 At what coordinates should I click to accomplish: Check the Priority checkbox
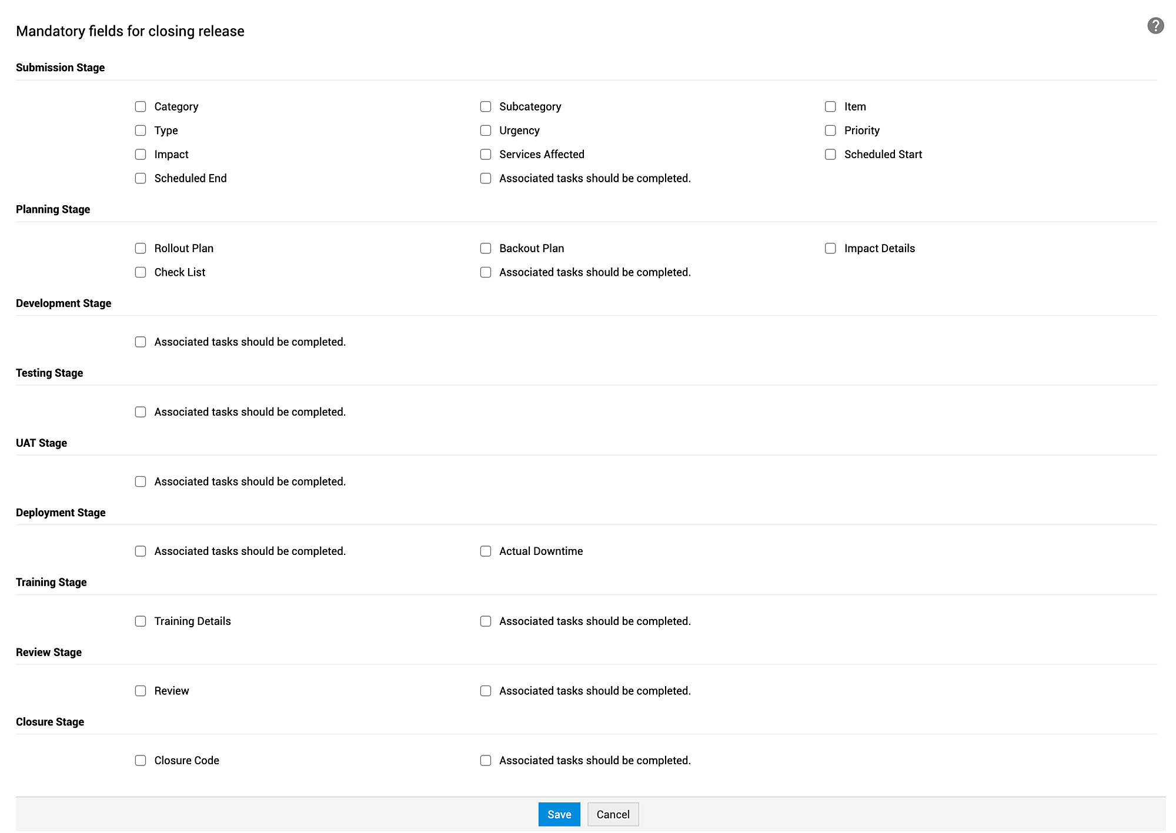(830, 131)
